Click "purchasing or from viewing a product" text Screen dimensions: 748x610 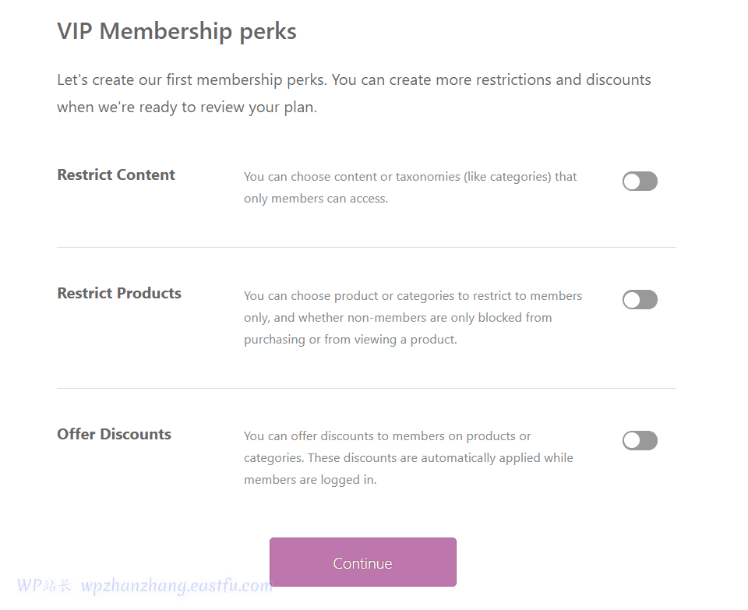(351, 340)
